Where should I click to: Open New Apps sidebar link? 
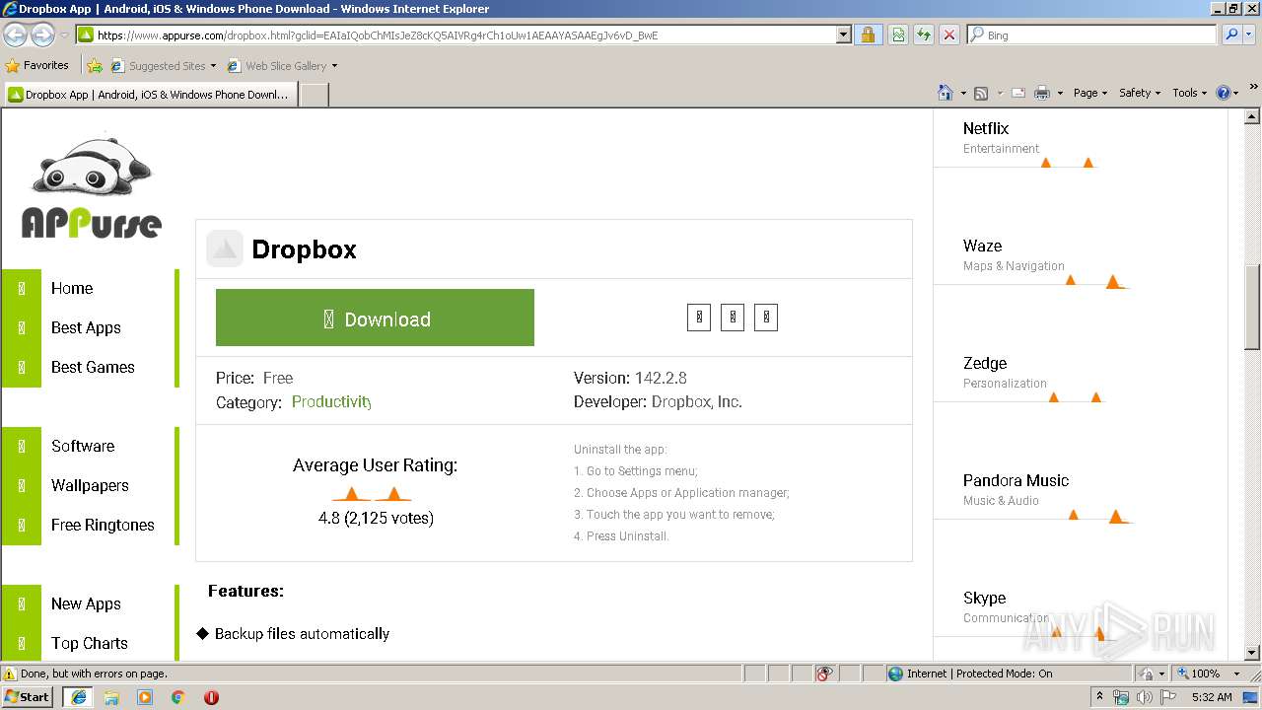click(x=86, y=603)
